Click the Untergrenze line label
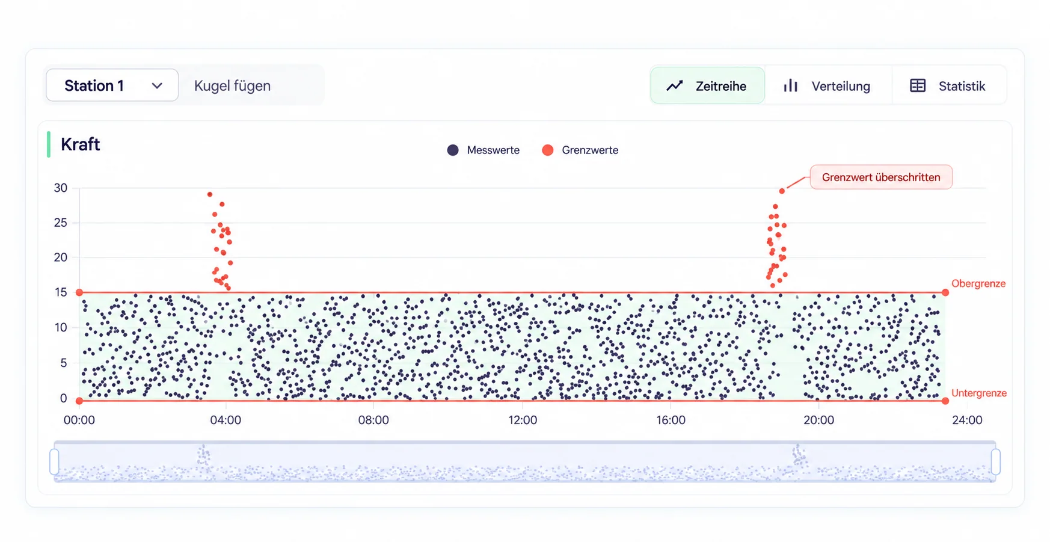This screenshot has height=542, width=1050. tap(978, 393)
